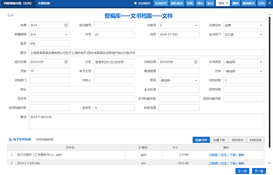
Task: Expand the 文种 dropdown
Action: tap(261, 71)
